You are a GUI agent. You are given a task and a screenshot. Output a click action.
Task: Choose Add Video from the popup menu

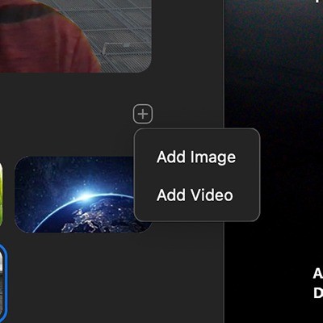195,195
